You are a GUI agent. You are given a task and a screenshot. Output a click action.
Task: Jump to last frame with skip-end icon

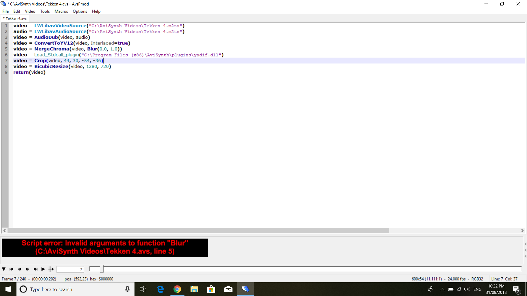35,269
